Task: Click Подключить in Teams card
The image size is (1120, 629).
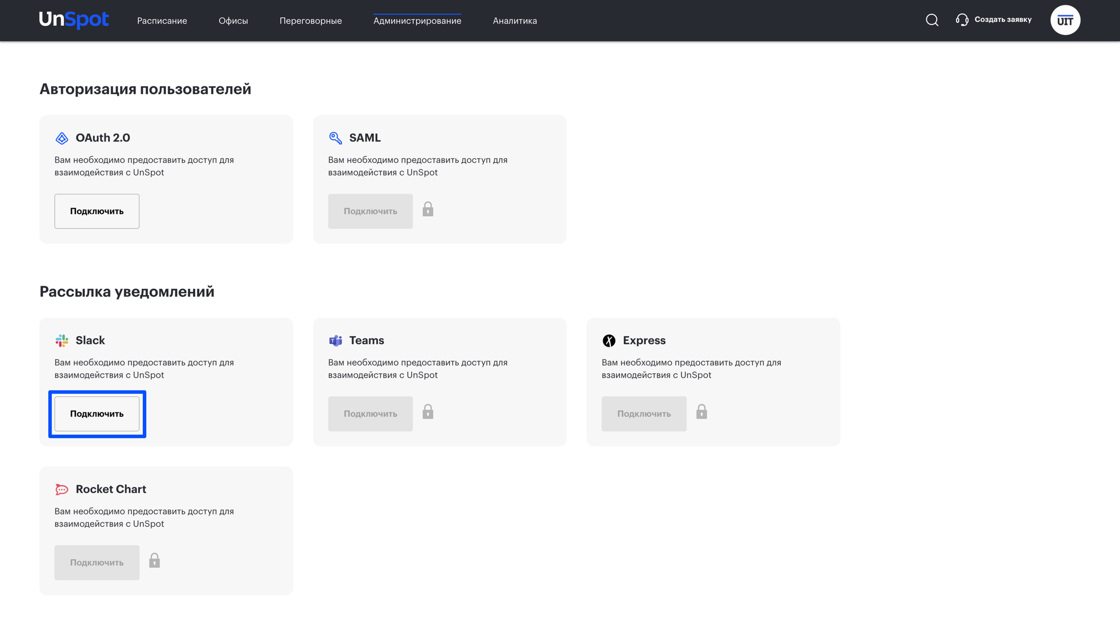Action: coord(370,414)
